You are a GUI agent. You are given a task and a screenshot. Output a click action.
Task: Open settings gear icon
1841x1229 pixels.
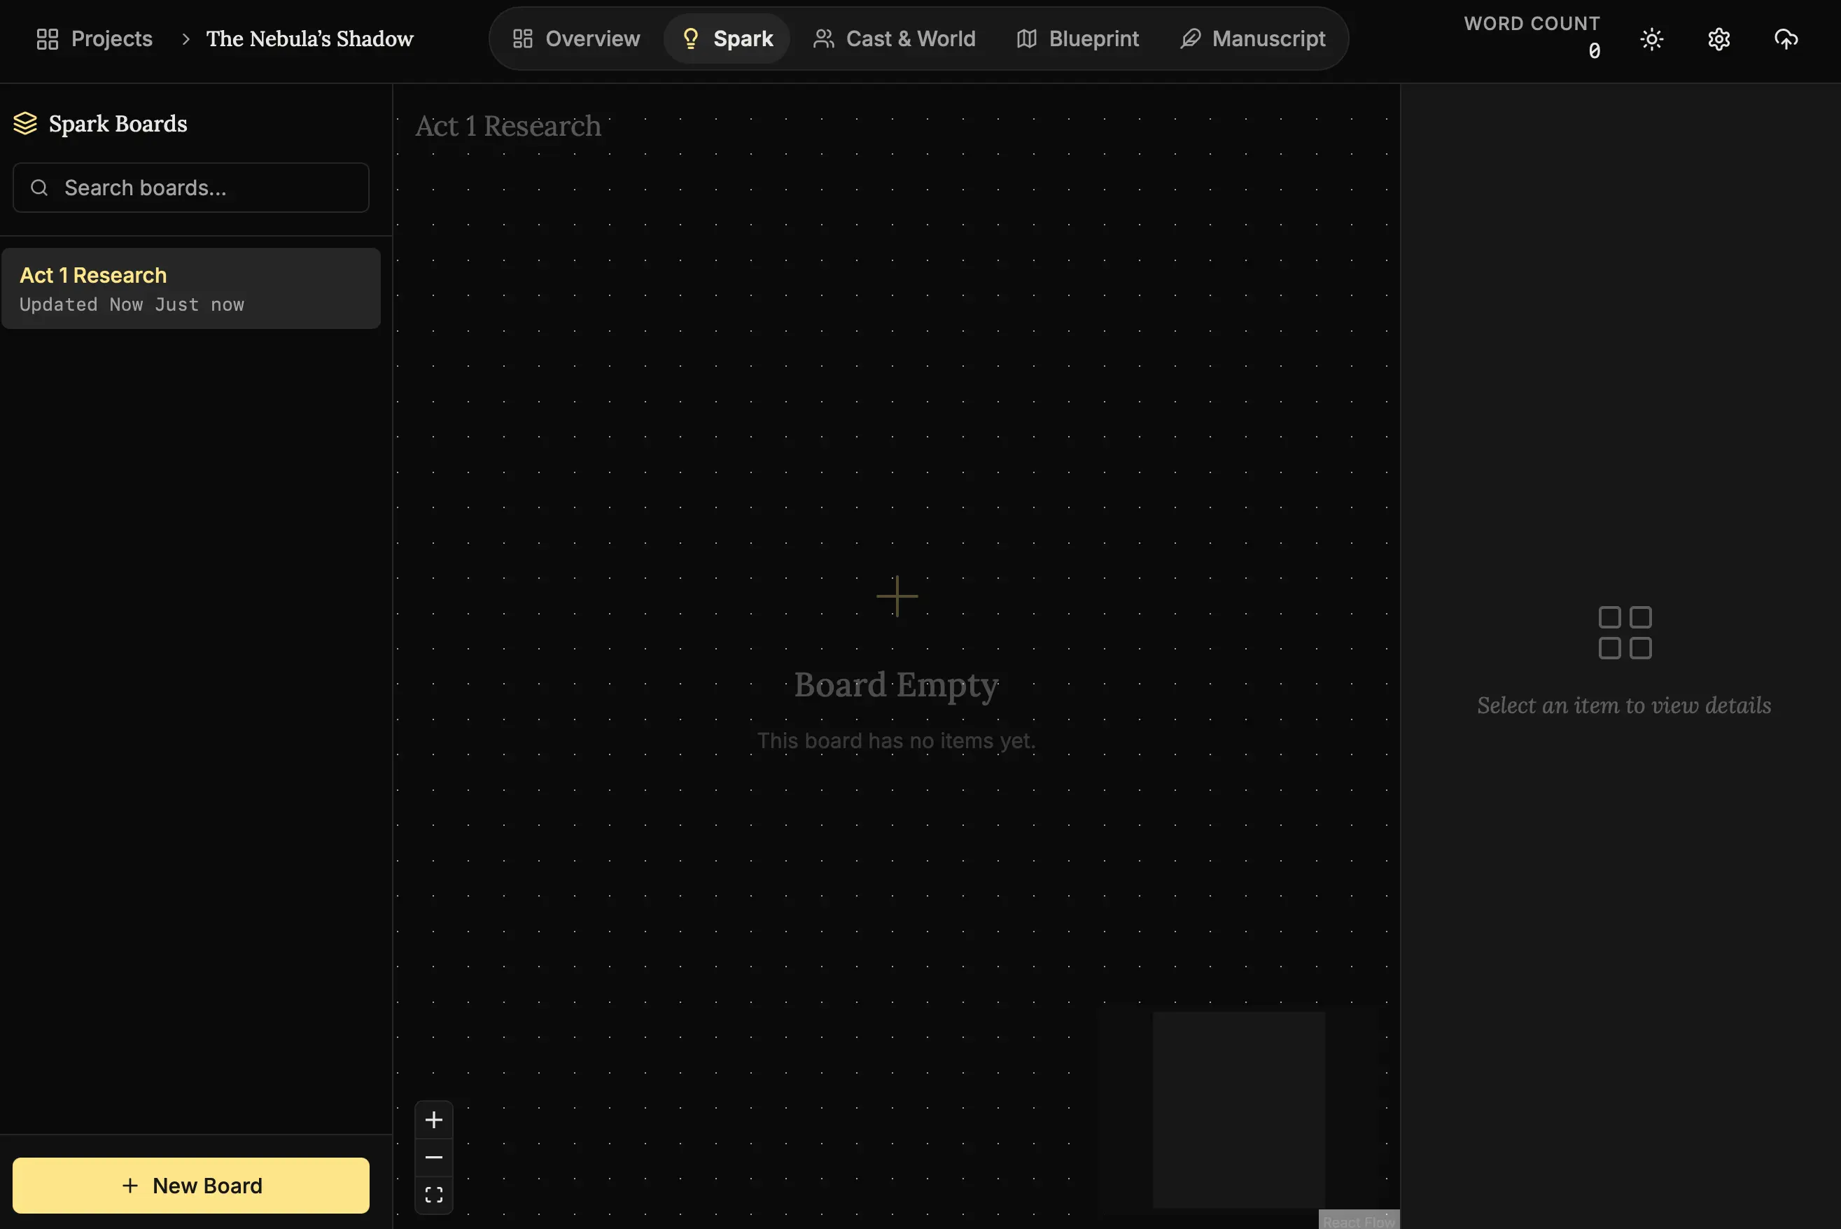point(1718,39)
